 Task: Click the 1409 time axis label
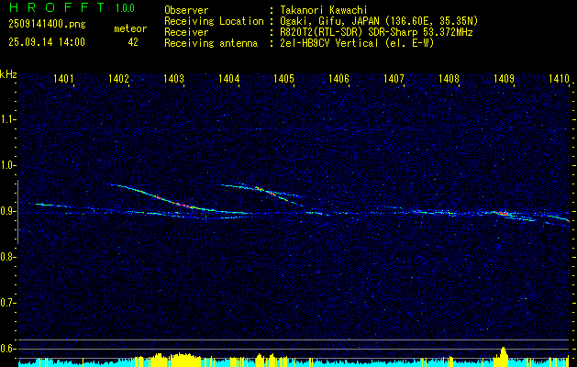click(x=504, y=78)
